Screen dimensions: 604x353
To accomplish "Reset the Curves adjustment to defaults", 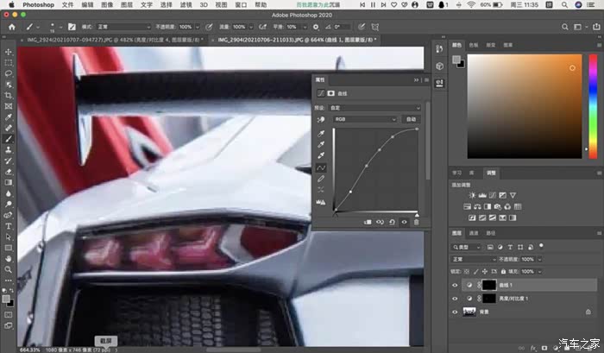I will point(392,222).
